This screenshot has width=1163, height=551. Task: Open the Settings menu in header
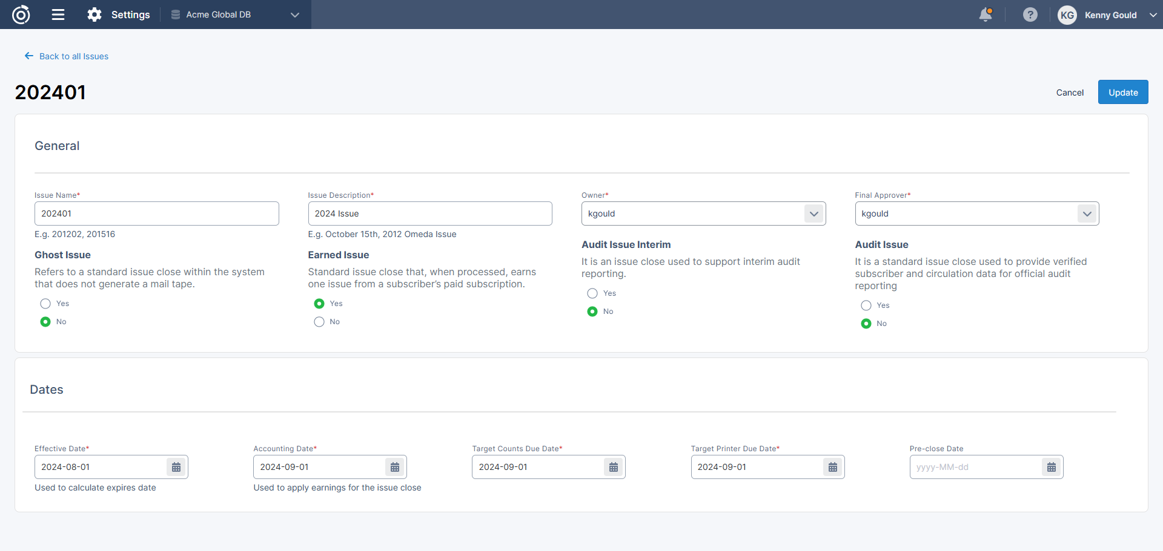(119, 15)
